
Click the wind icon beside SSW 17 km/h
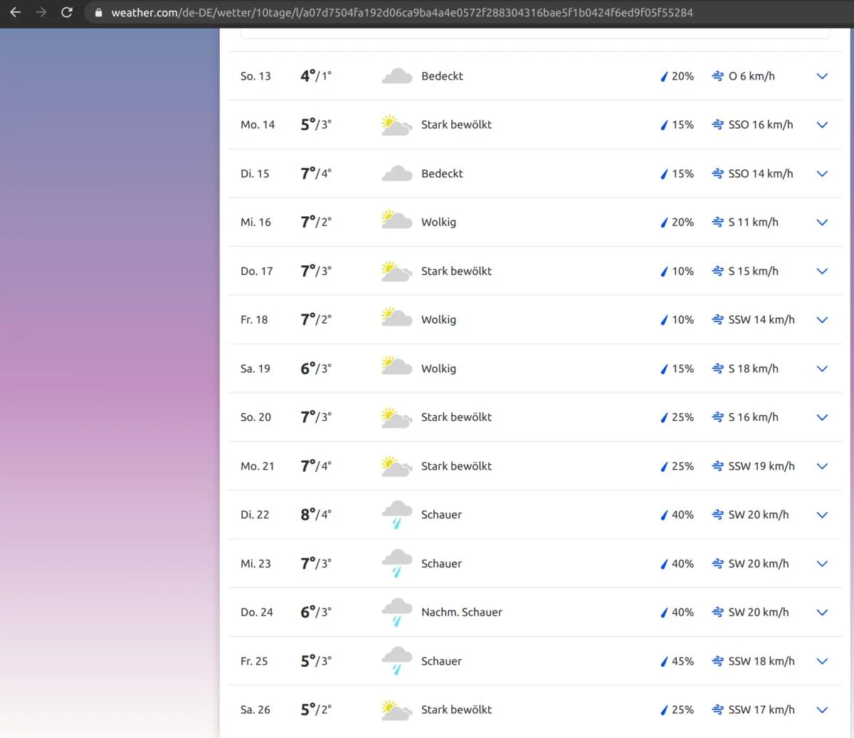pos(718,710)
